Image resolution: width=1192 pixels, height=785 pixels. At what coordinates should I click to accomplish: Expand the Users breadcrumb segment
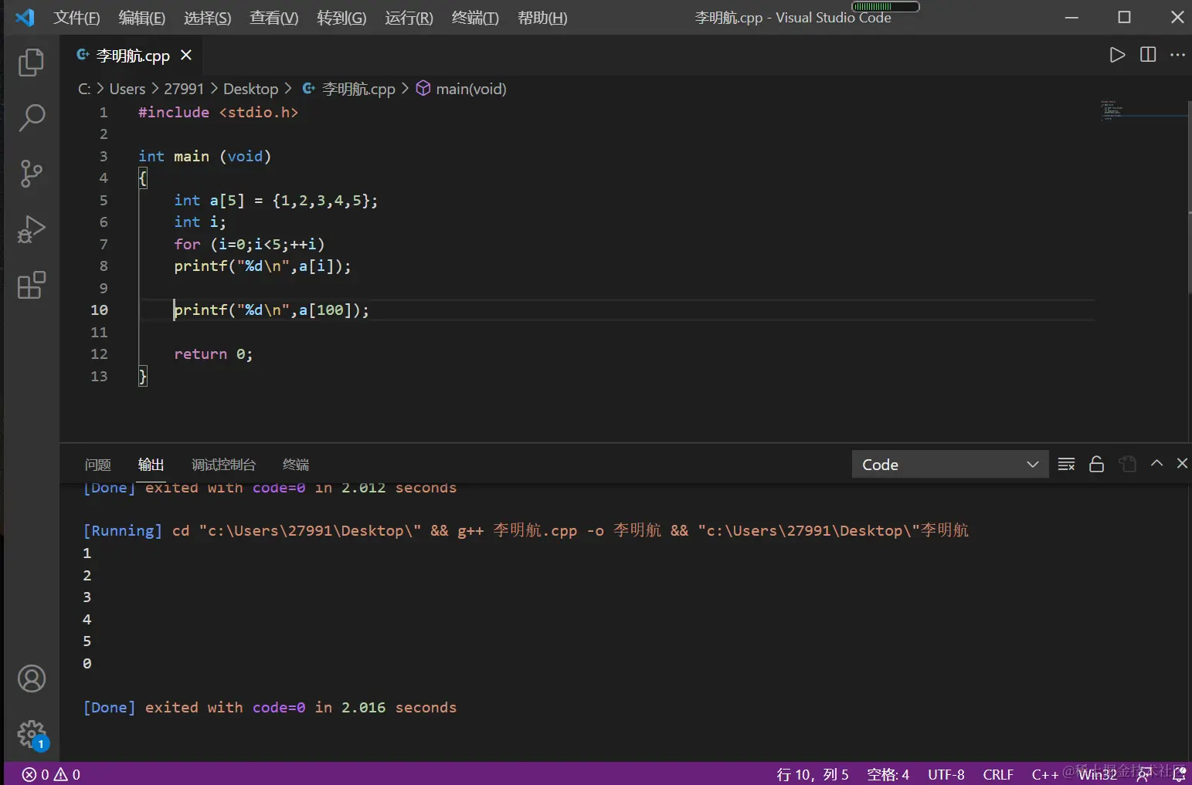click(127, 89)
